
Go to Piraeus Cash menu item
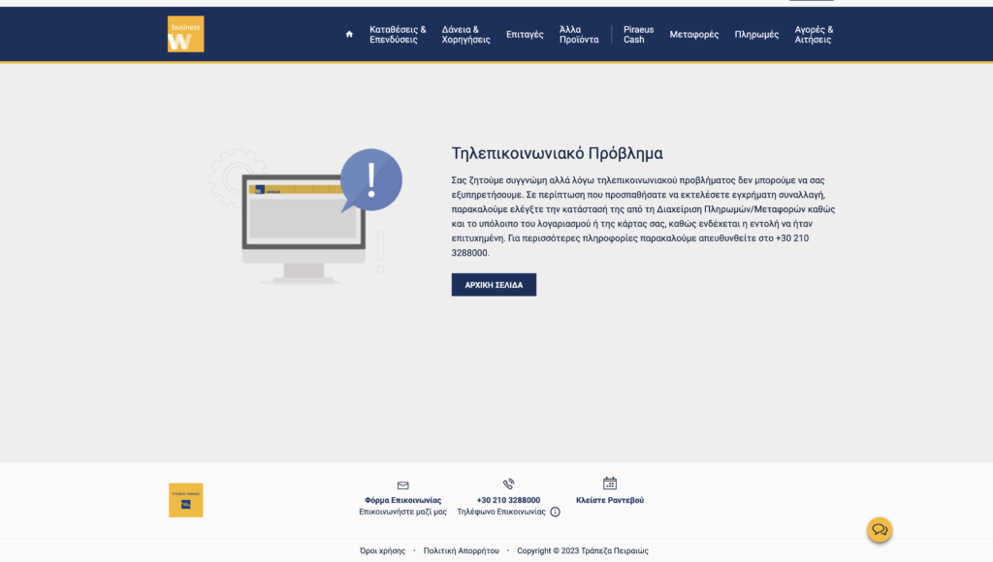(x=638, y=35)
